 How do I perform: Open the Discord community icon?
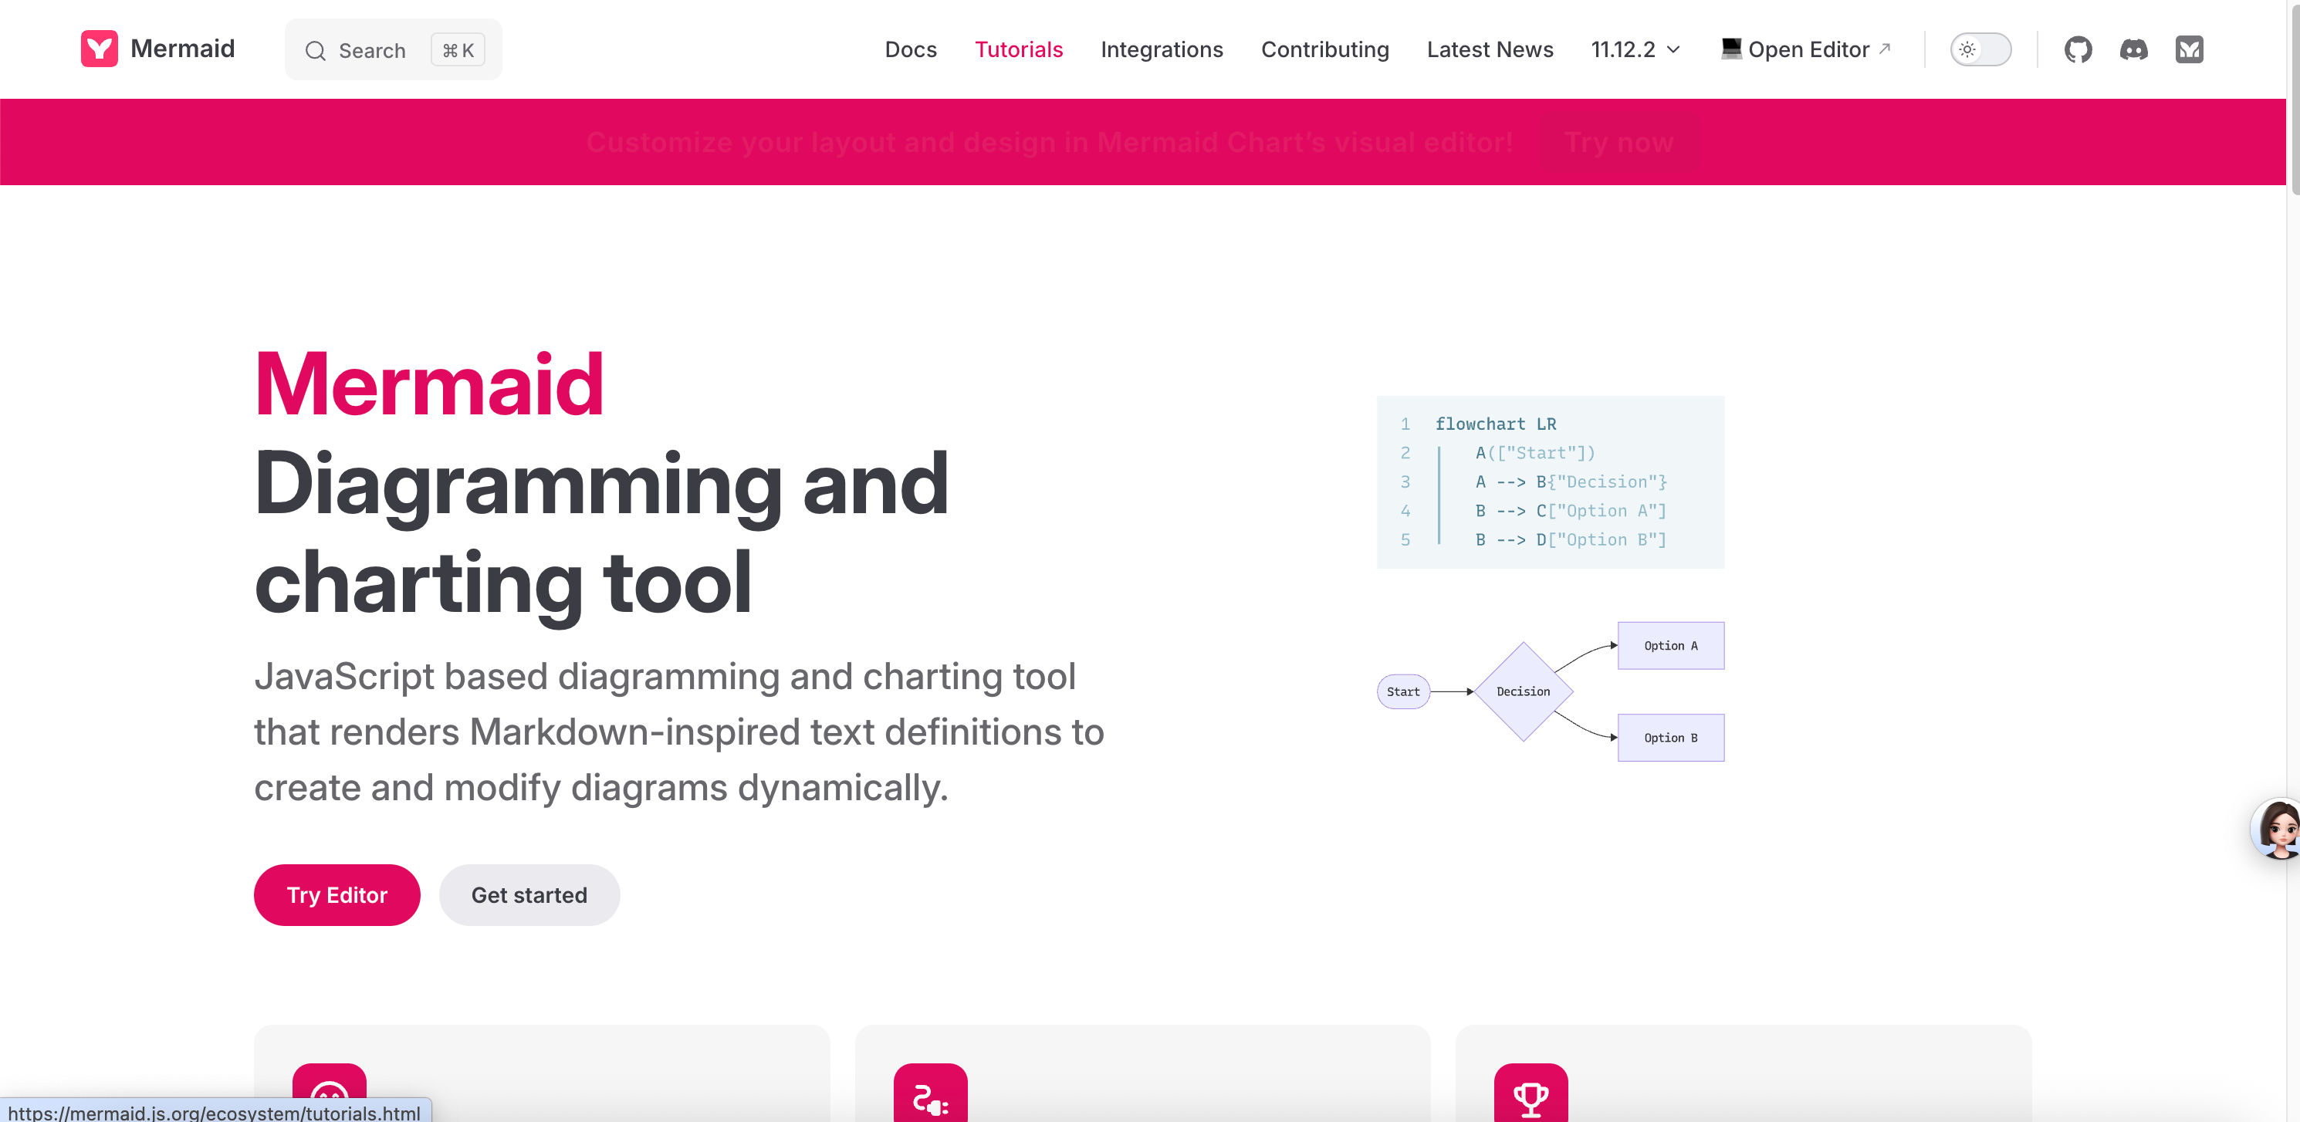[2133, 49]
